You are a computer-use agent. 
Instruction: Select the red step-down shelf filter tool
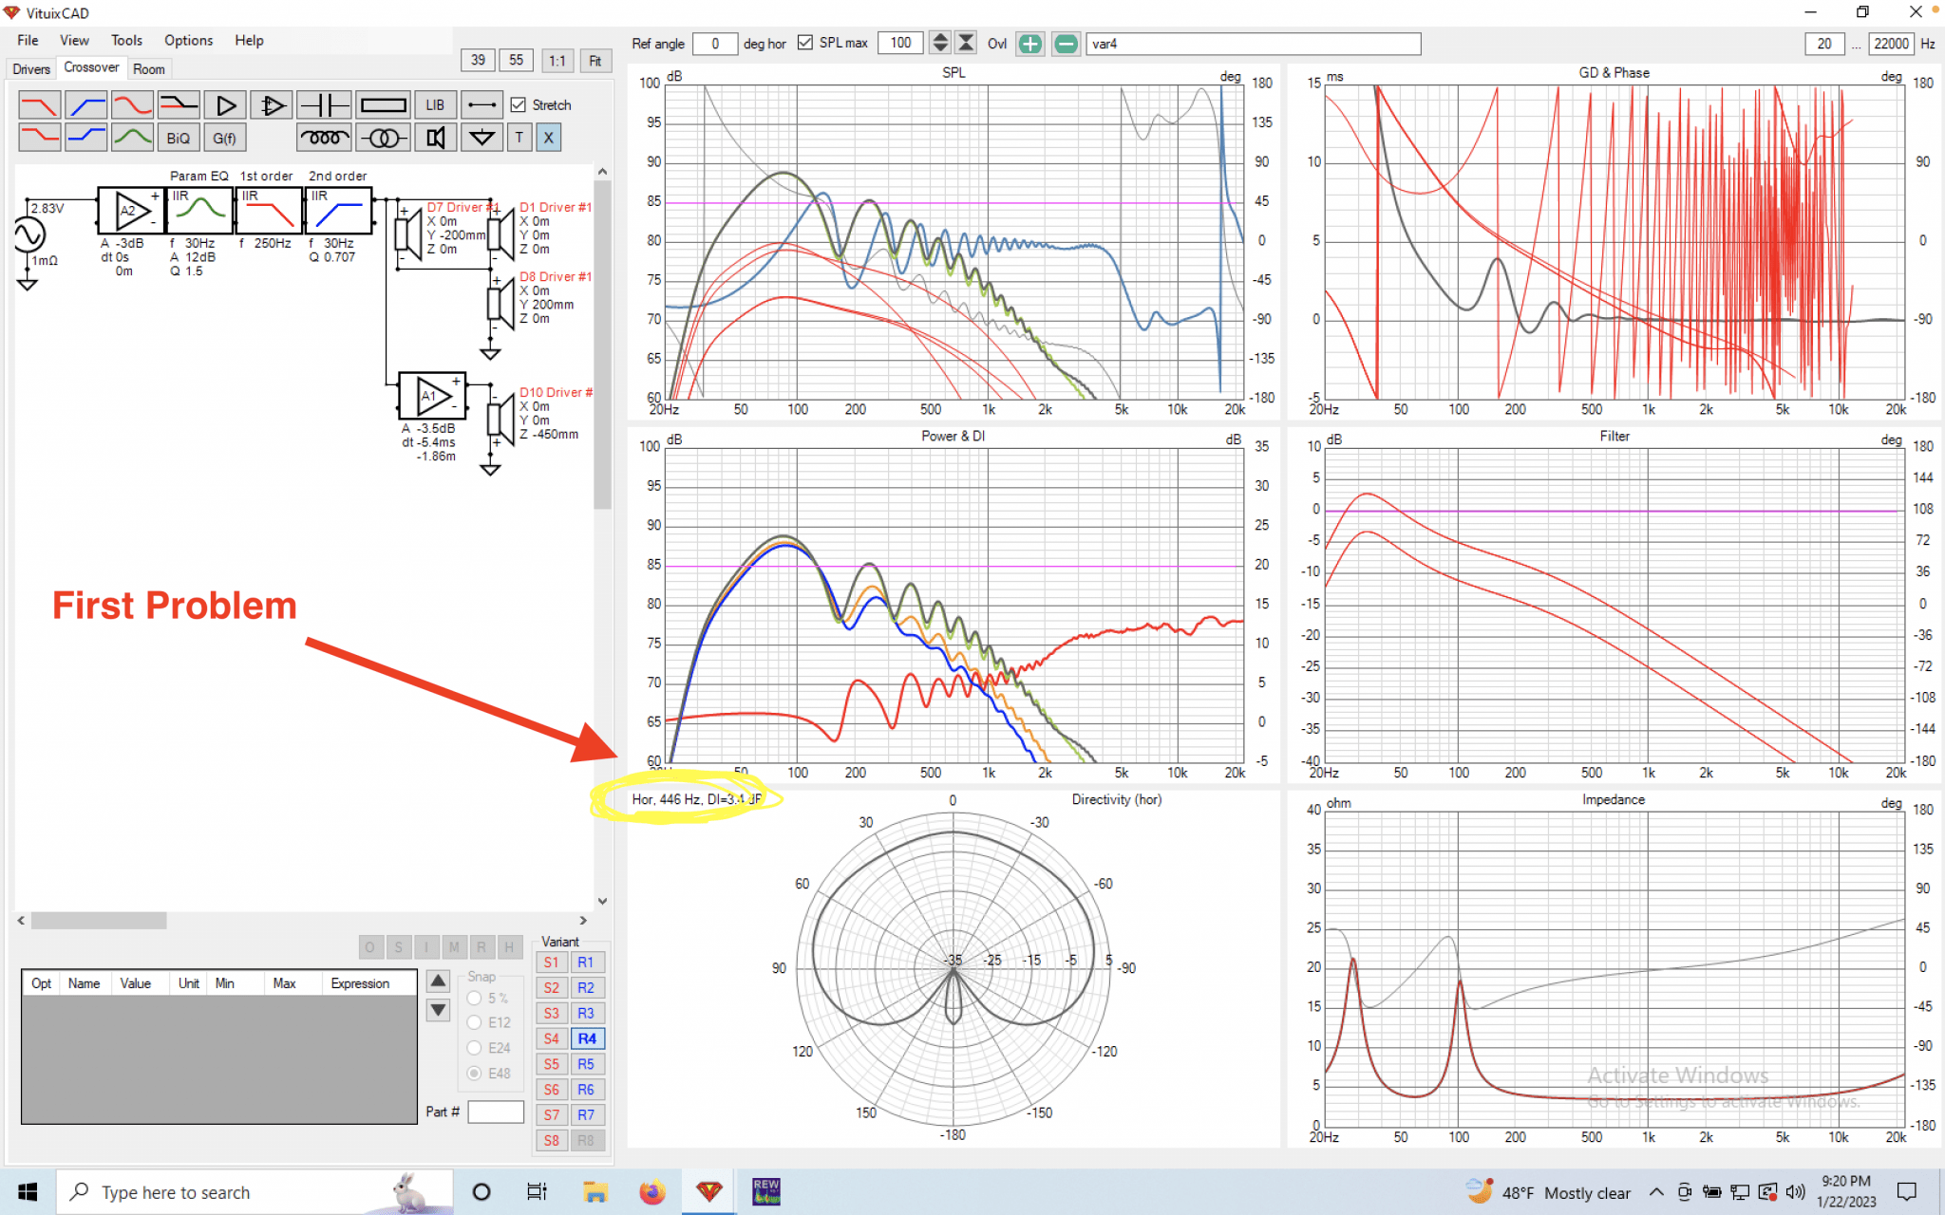coord(39,138)
